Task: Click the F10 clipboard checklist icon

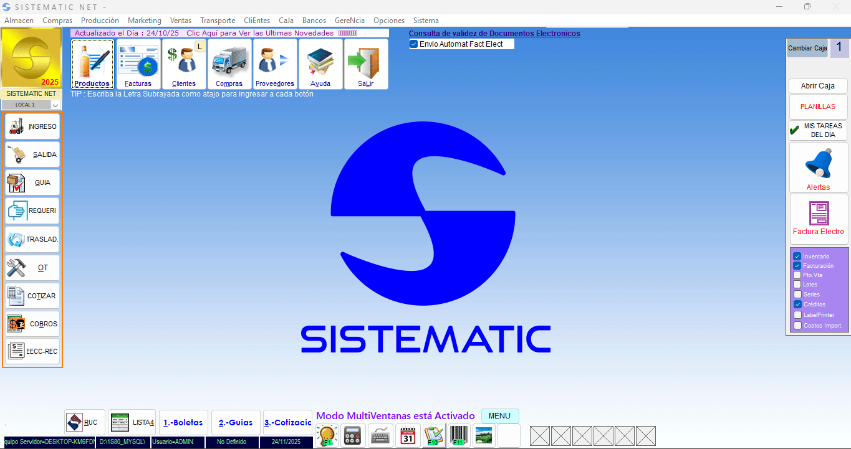Action: coord(433,435)
